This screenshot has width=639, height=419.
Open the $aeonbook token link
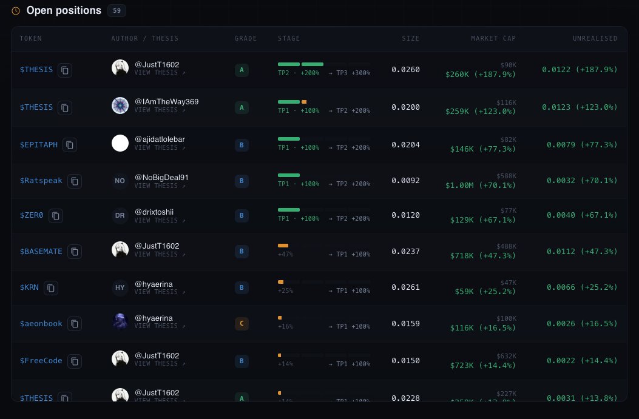click(x=41, y=323)
